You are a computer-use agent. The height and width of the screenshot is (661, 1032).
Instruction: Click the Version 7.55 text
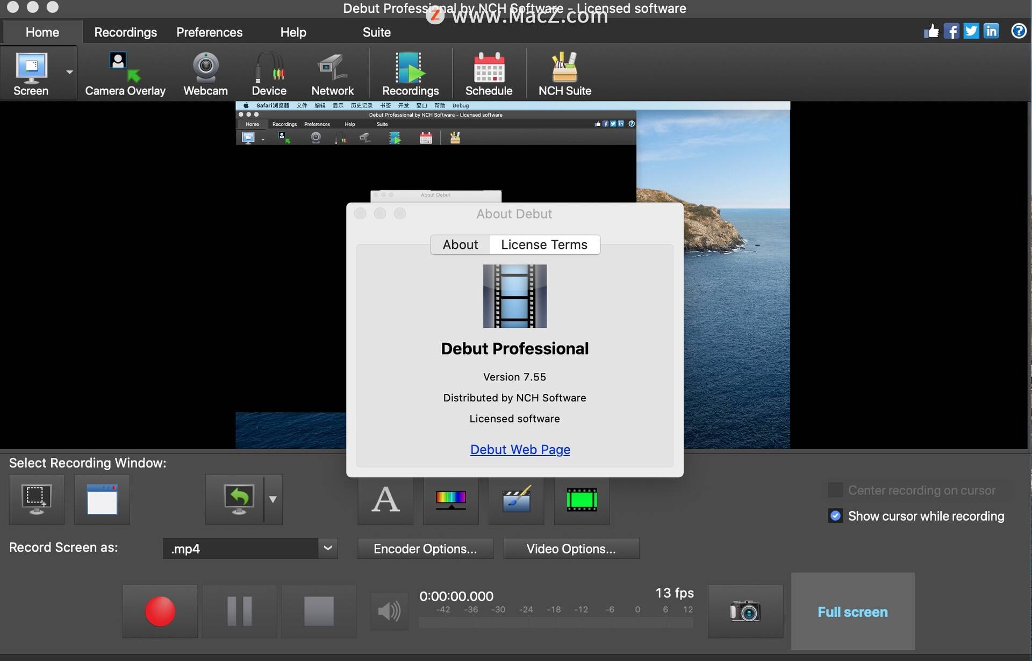[514, 377]
